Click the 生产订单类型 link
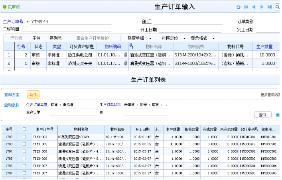The image size is (282, 180). 37,105
